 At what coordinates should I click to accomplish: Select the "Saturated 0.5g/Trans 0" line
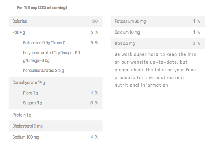point(44,43)
